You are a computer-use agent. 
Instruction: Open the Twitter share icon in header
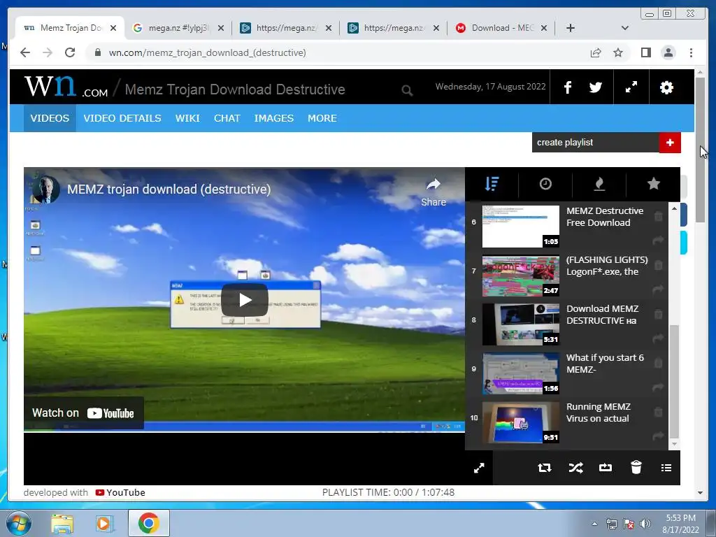595,87
